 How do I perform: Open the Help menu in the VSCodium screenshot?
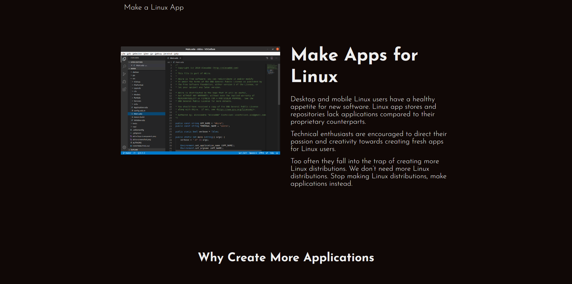(x=176, y=54)
